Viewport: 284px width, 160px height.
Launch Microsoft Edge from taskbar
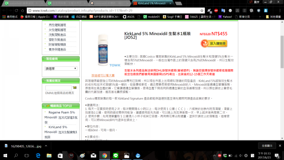38,156
